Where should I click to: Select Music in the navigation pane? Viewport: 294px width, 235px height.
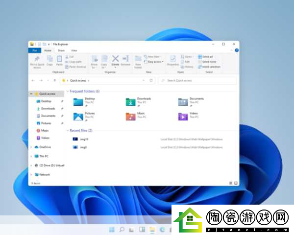point(45,130)
